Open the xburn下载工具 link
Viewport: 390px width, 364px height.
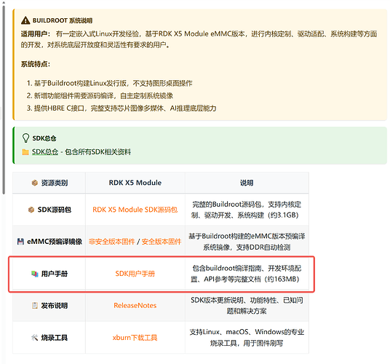135,337
